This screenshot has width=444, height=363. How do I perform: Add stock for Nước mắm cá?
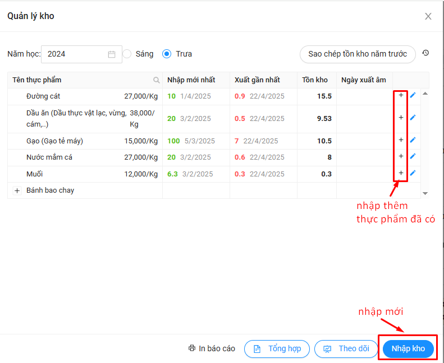401,156
